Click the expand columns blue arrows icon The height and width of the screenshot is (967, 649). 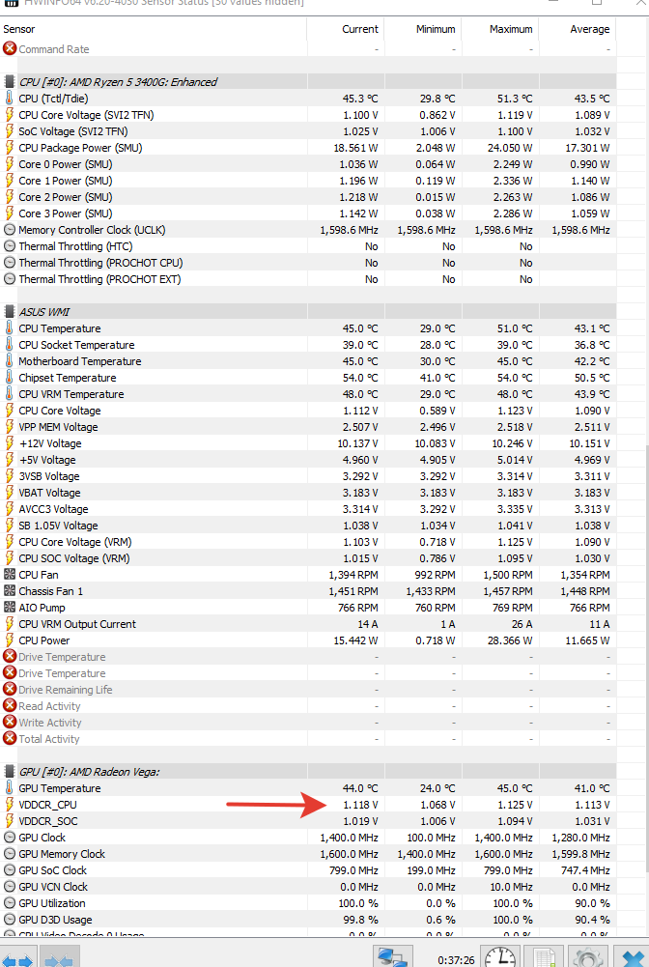click(x=18, y=957)
